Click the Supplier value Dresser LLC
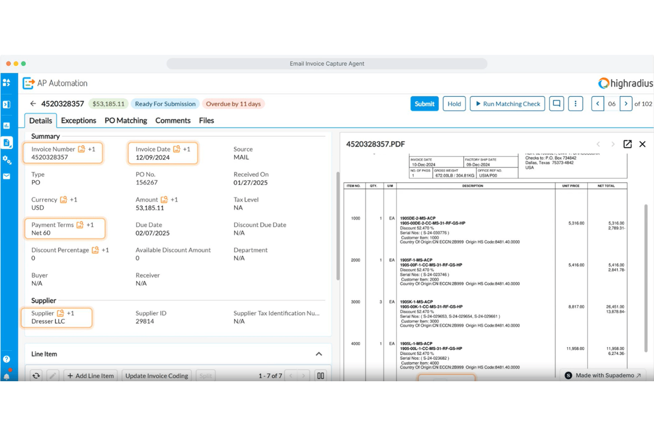Viewport: 654px width, 436px height. (48, 321)
